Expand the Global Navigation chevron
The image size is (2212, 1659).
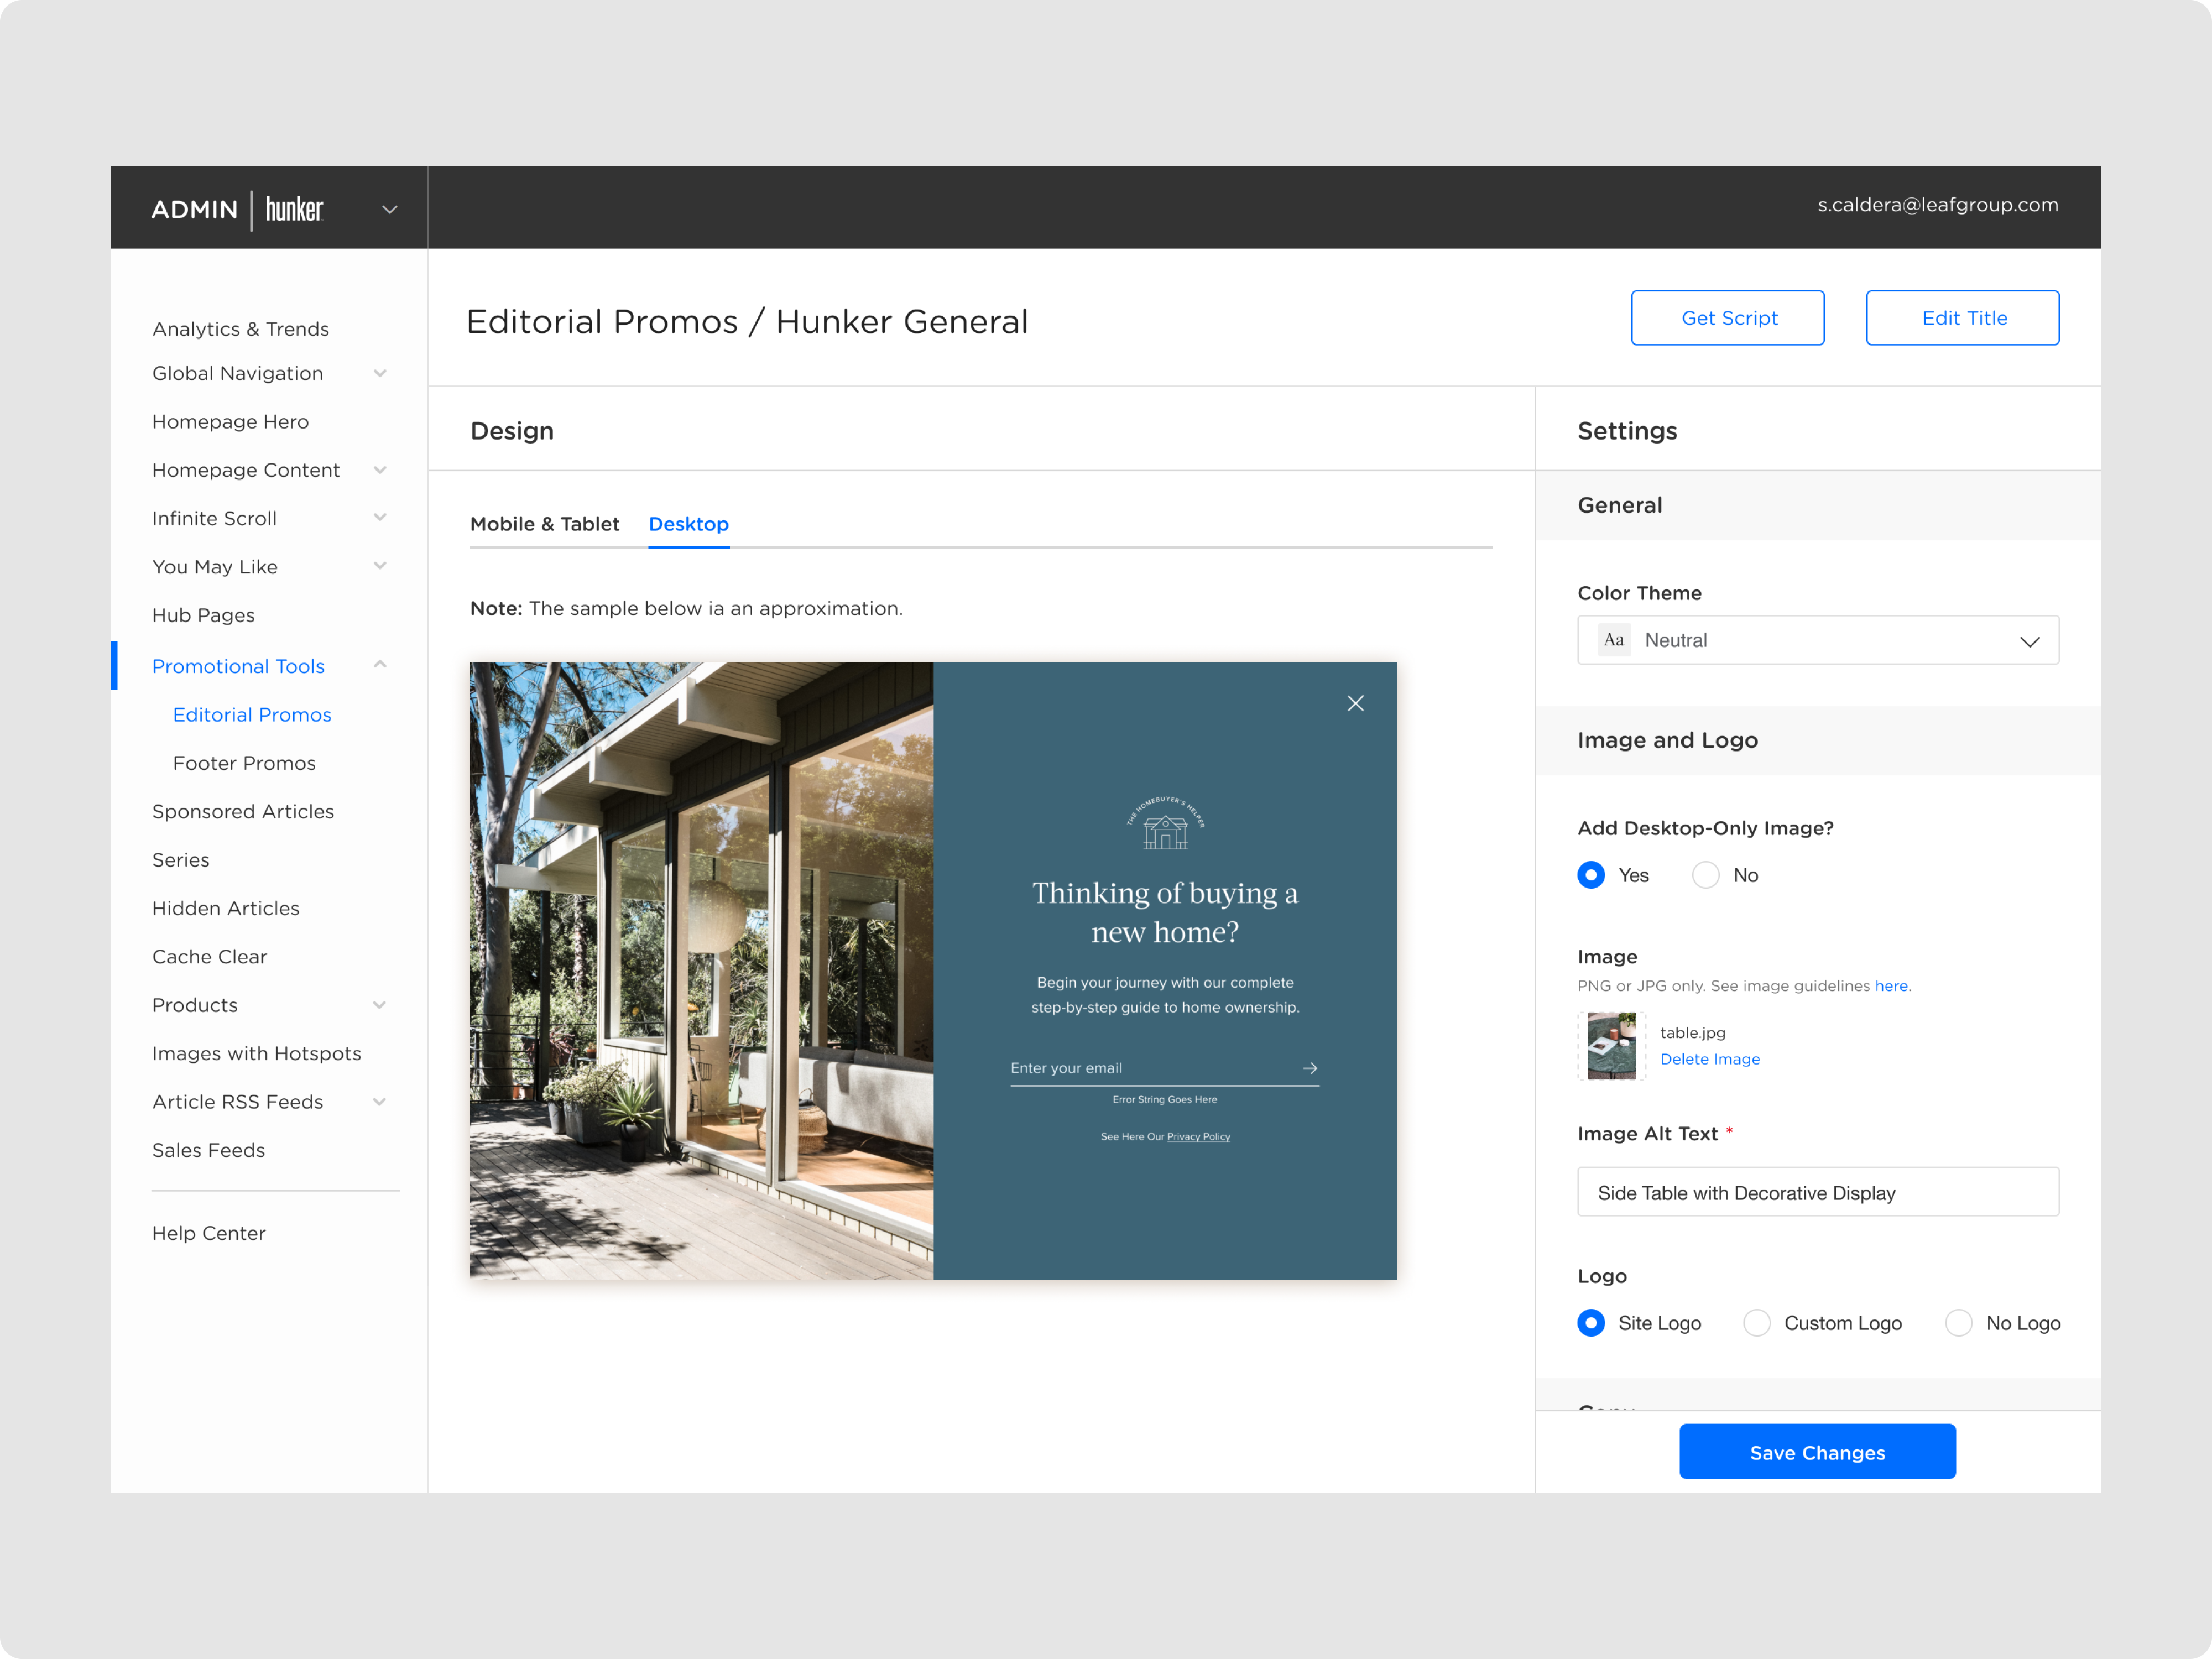click(380, 373)
